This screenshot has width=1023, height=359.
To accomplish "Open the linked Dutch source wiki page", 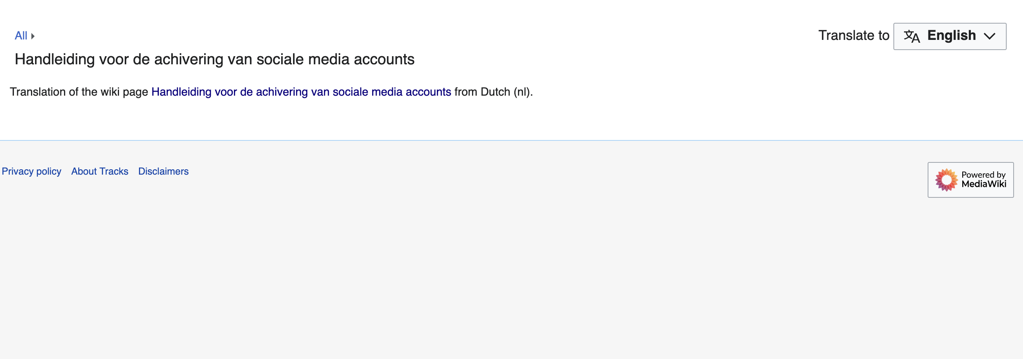I will point(301,92).
